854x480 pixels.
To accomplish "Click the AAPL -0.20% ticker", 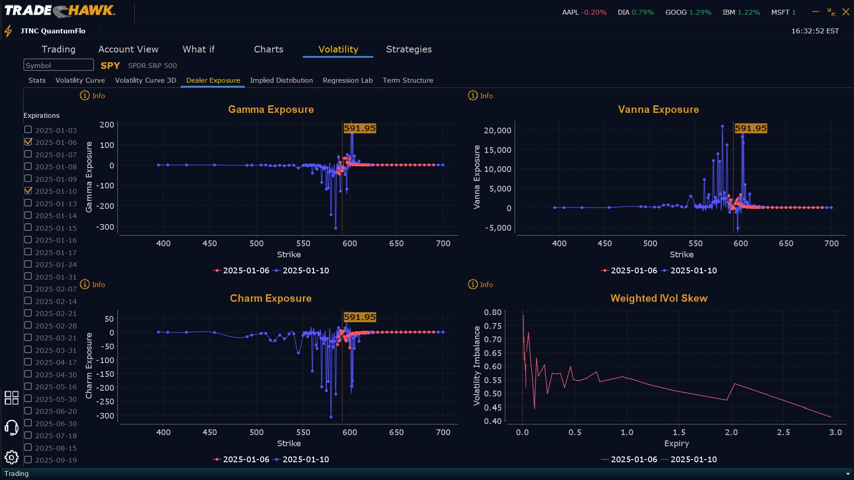I will tap(584, 12).
